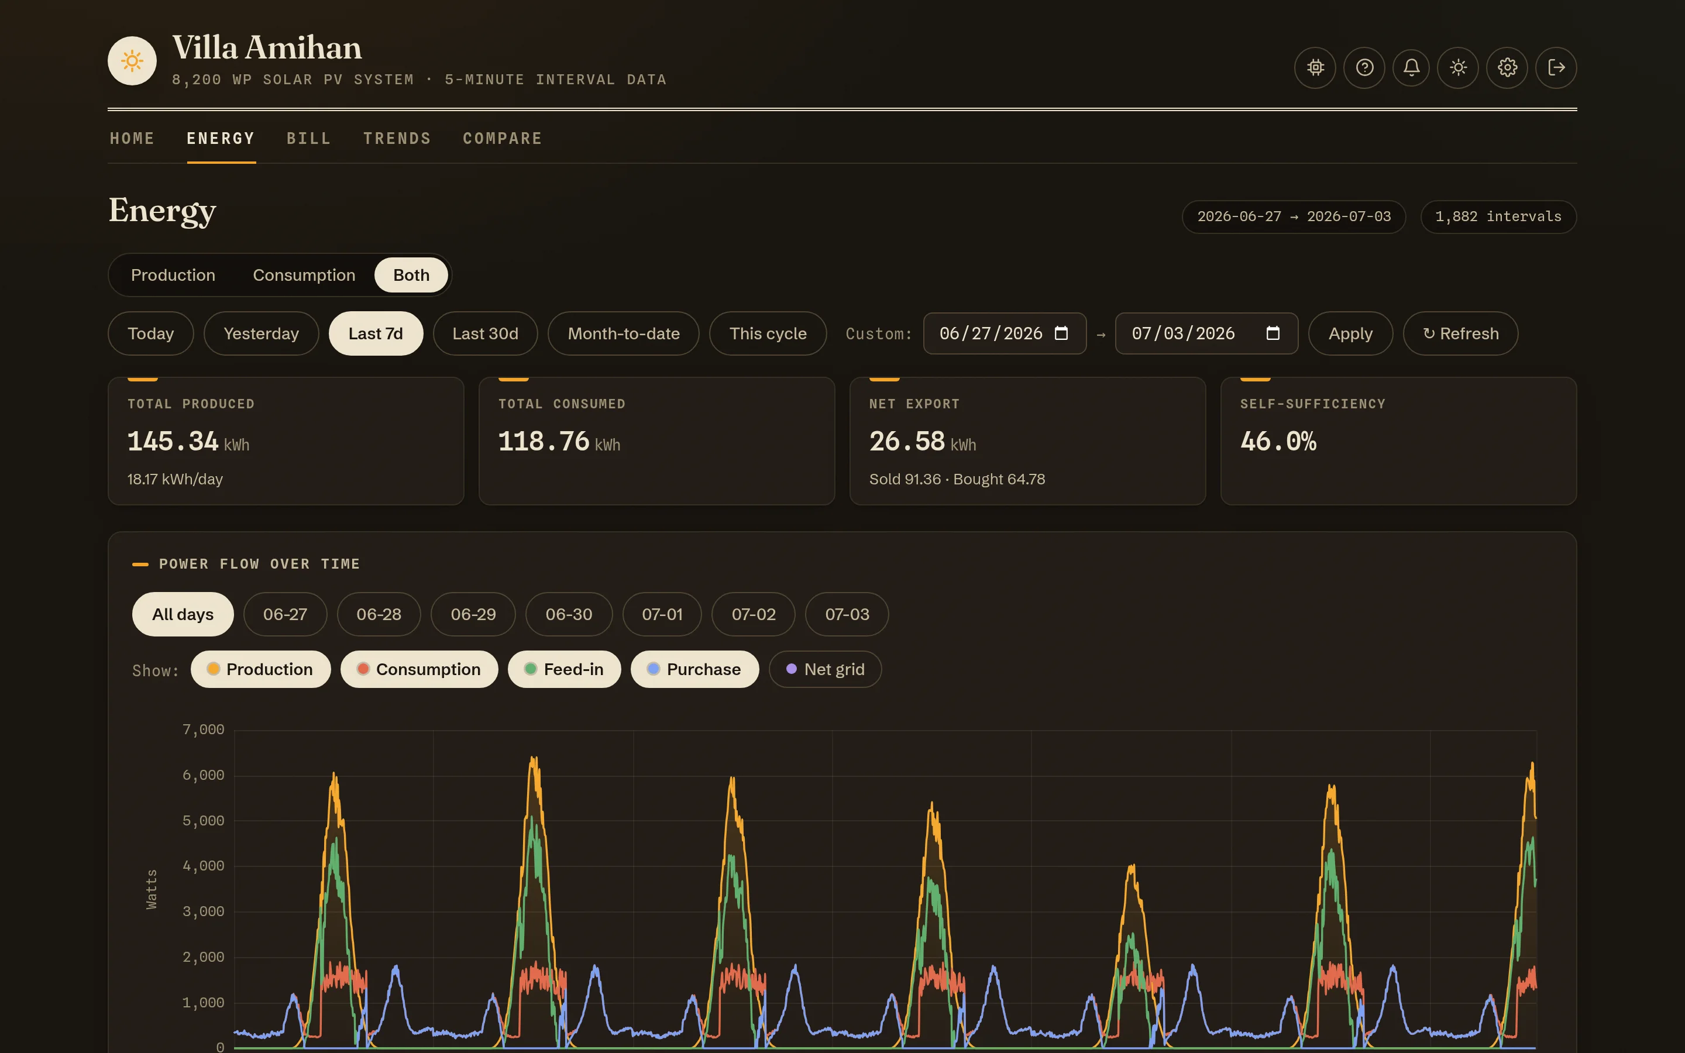Image resolution: width=1685 pixels, height=1053 pixels.
Task: Click the Villa Amihan title
Action: click(x=267, y=47)
